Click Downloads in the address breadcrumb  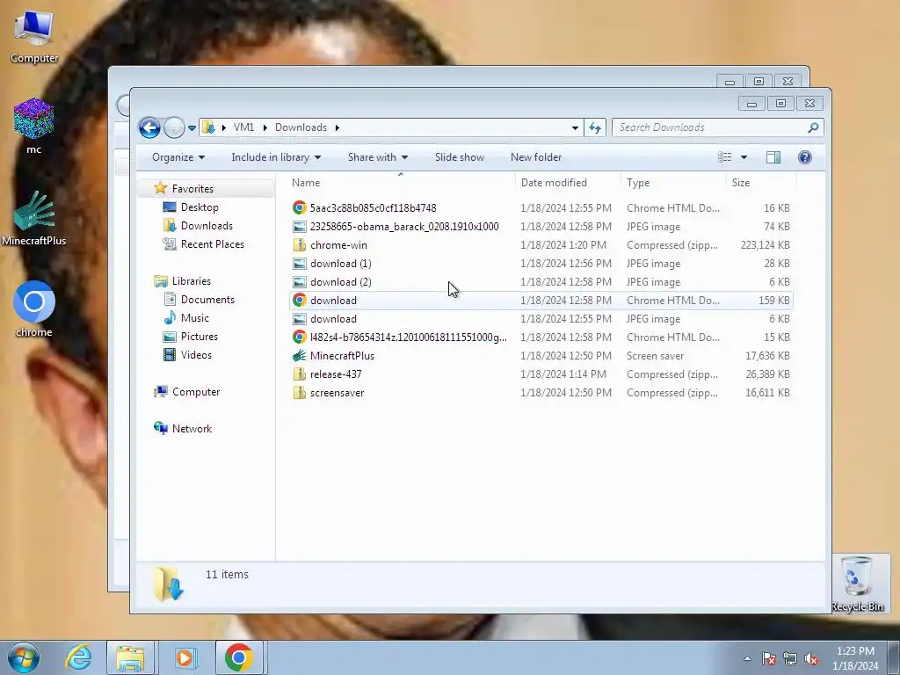(301, 127)
